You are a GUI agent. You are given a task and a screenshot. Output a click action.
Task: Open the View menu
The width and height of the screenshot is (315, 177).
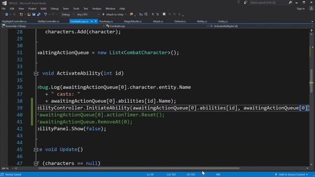tap(21, 9)
